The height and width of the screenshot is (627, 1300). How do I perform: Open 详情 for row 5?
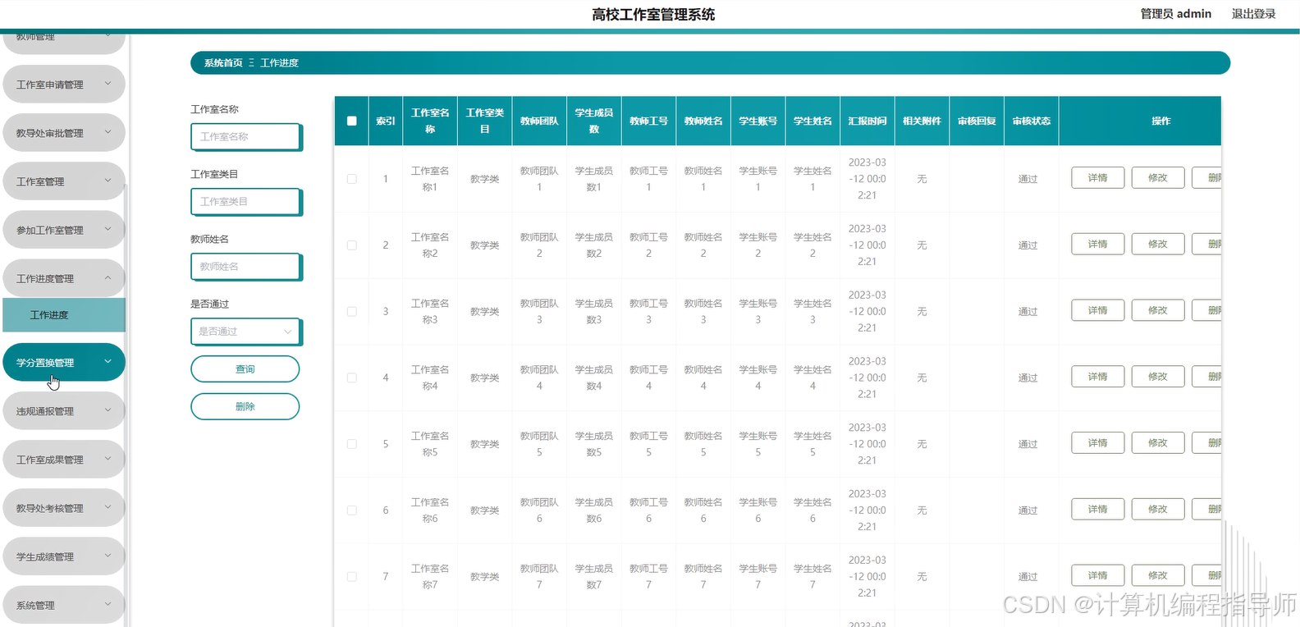click(1097, 443)
